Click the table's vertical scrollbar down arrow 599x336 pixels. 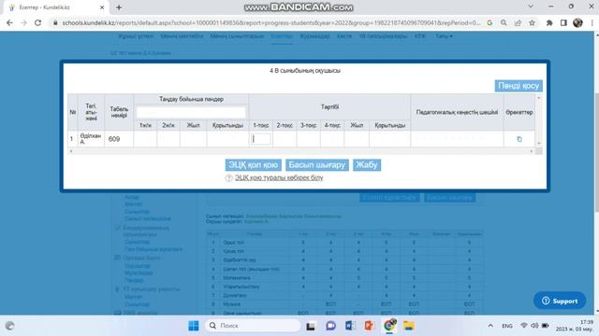(x=539, y=144)
